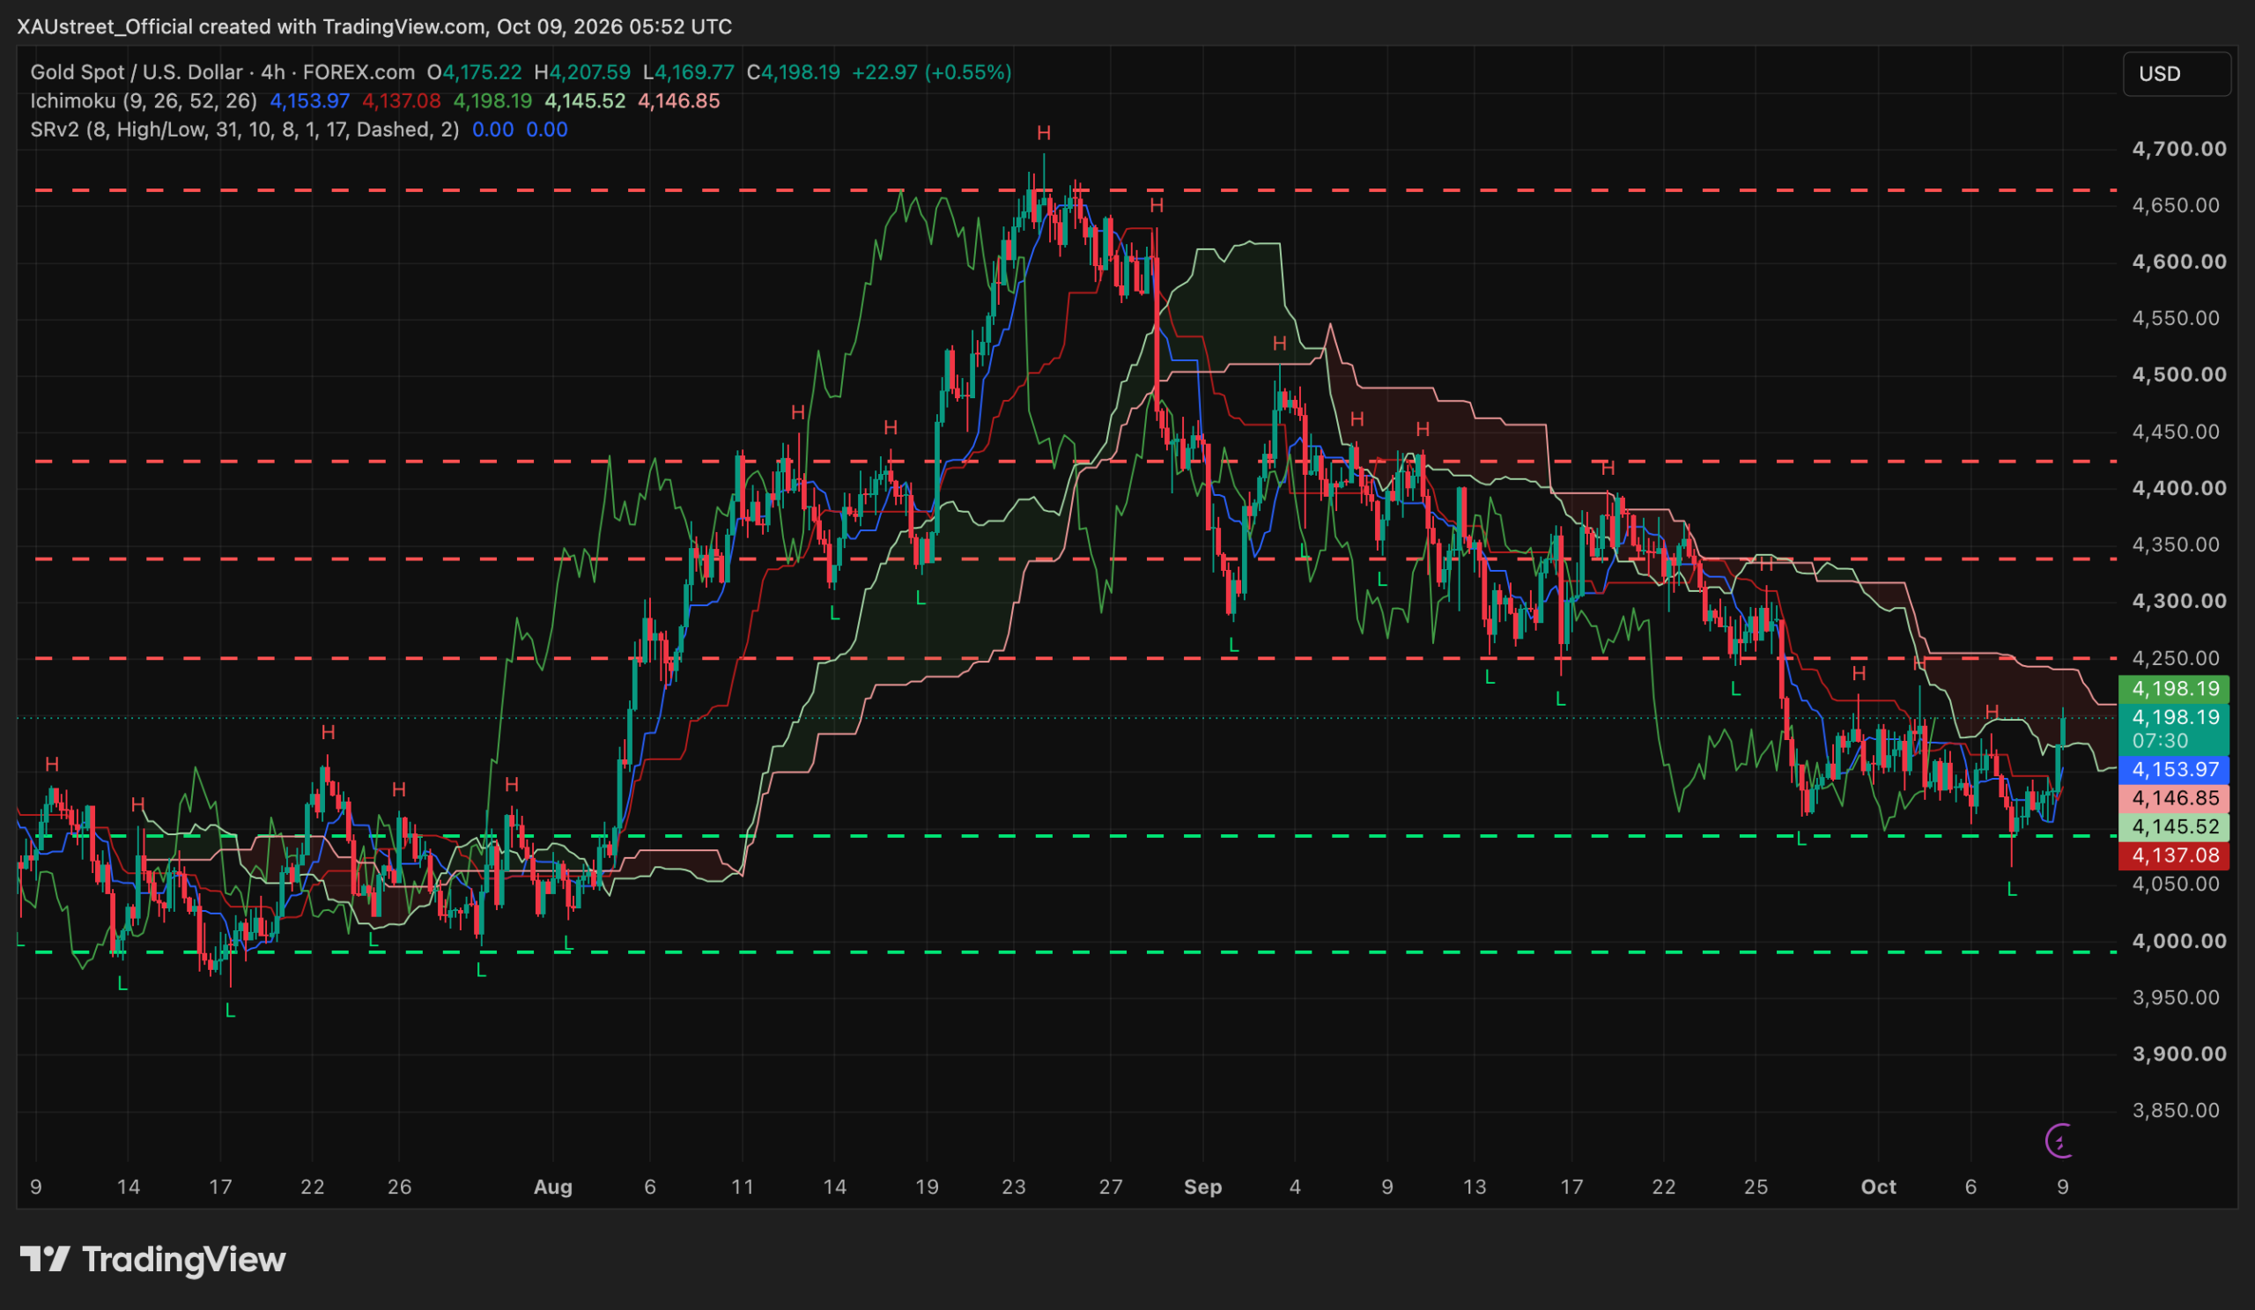Viewport: 2255px width, 1310px height.
Task: Click the C4,198.19 close value in header
Action: pos(794,72)
